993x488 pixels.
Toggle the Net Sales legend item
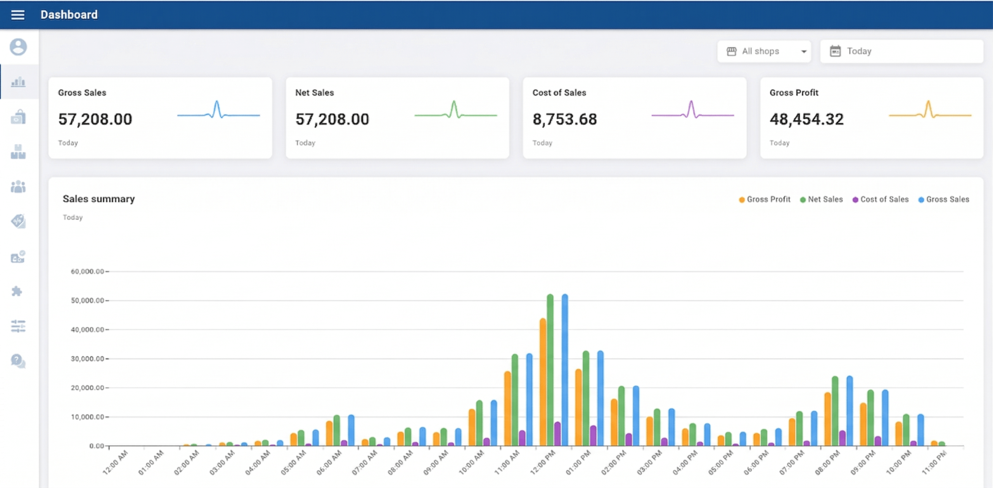pos(821,199)
